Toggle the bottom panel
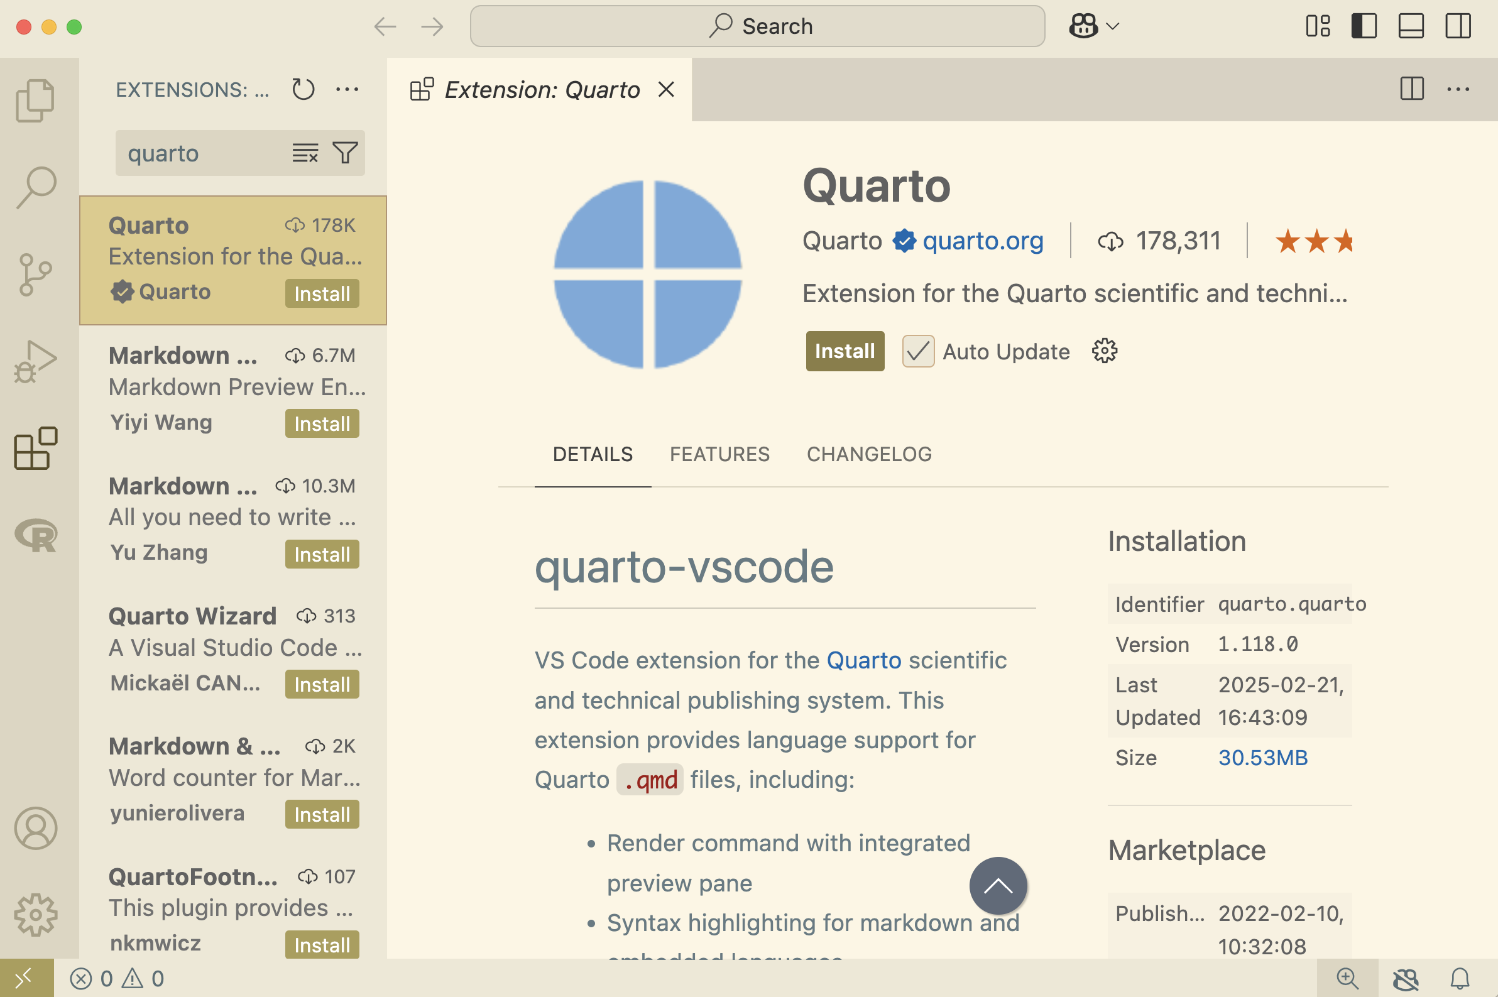This screenshot has height=997, width=1498. (x=1411, y=26)
